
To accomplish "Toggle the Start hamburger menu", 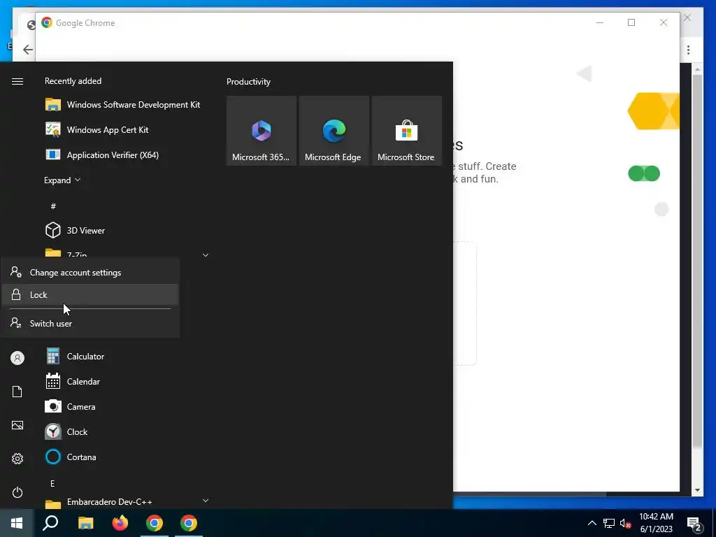I will [17, 81].
